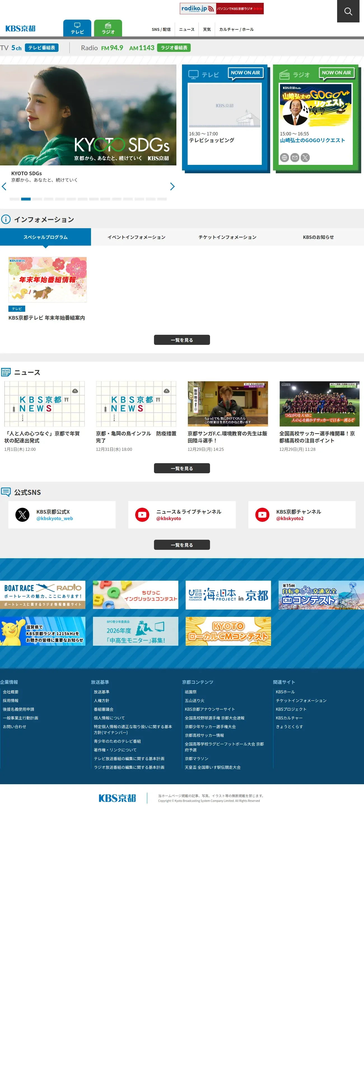Open the テレビ番組表 button

click(41, 48)
